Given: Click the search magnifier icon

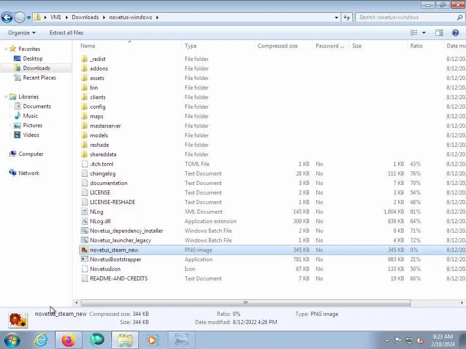Looking at the screenshot, I should click(x=460, y=17).
